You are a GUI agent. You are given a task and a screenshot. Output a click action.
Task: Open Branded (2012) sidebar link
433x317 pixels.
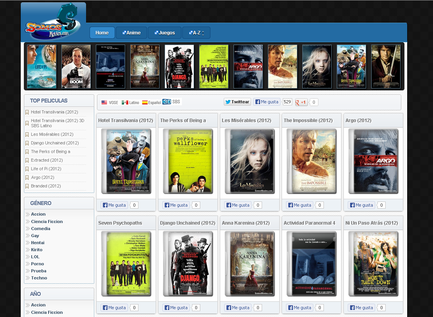click(x=46, y=186)
